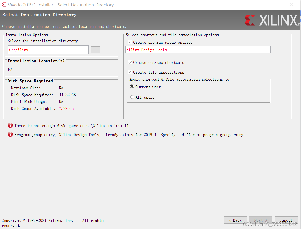
Task: Go Back to the previous installer step
Action: pyautogui.click(x=235, y=220)
